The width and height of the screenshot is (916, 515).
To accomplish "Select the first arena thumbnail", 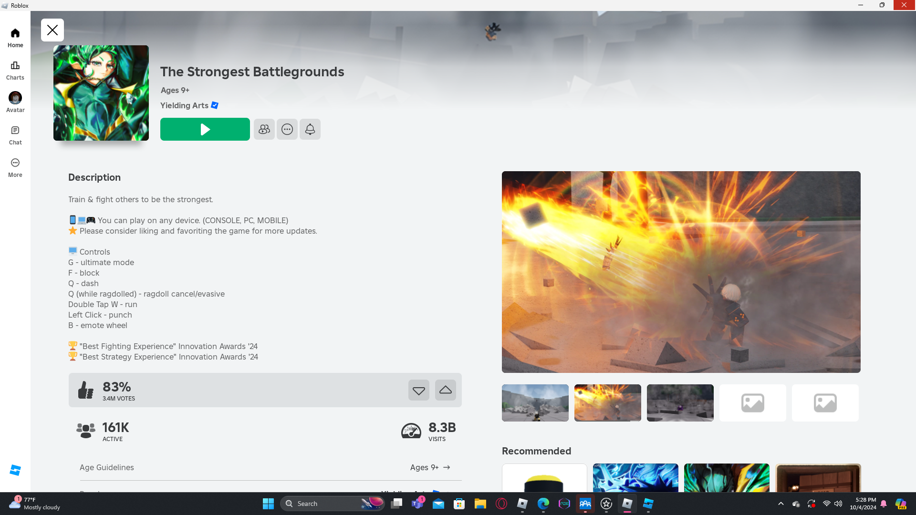I will click(535, 403).
